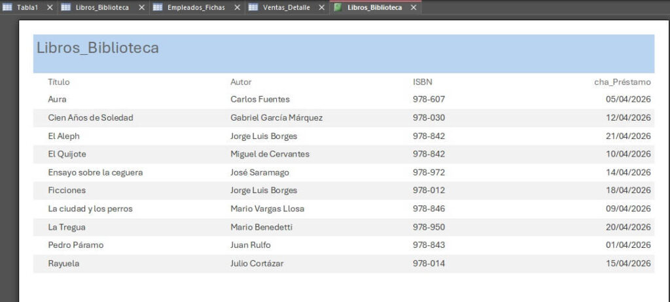This screenshot has height=302, width=670.
Task: Close the Libros_Biblioteca report tab
Action: [414, 7]
